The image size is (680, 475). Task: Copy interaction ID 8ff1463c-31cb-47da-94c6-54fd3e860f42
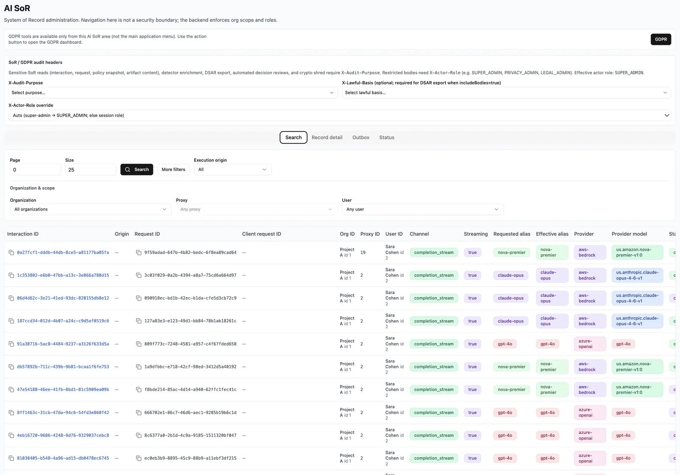[11, 413]
